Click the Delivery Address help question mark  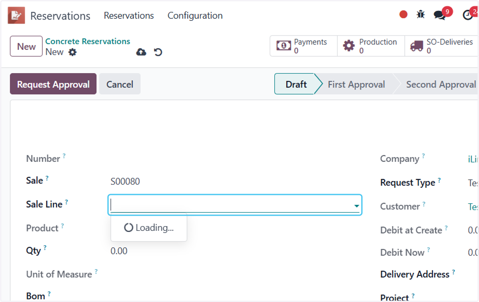(454, 272)
